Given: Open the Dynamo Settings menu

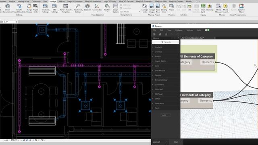Looking at the screenshot, I should click(189, 30).
